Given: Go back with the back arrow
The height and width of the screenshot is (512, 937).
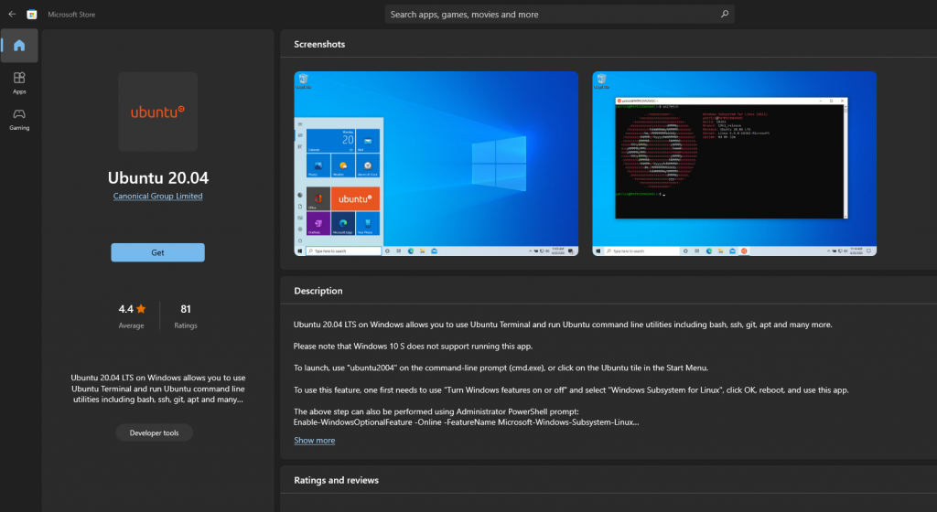Looking at the screenshot, I should point(12,14).
